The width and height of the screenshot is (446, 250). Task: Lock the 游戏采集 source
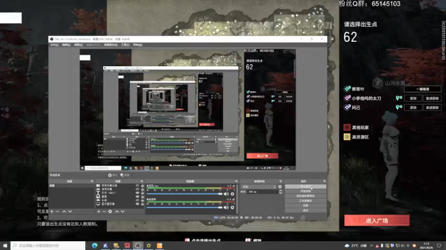[143, 189]
